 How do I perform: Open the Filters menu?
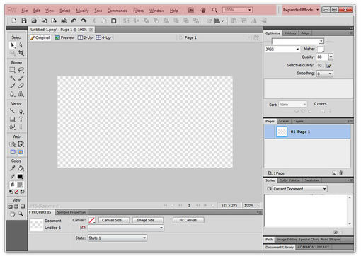pos(138,11)
